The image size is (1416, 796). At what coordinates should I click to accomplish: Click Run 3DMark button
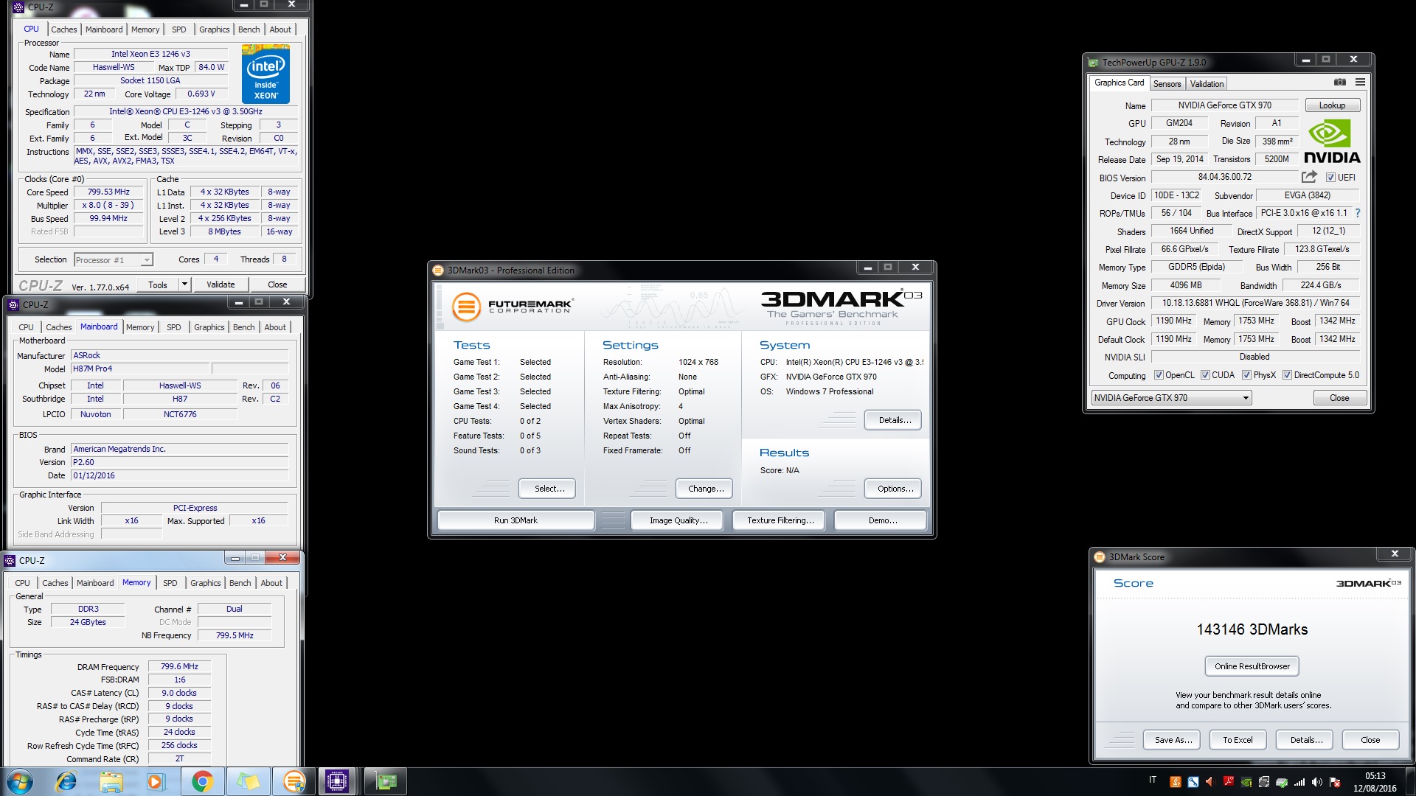point(516,520)
